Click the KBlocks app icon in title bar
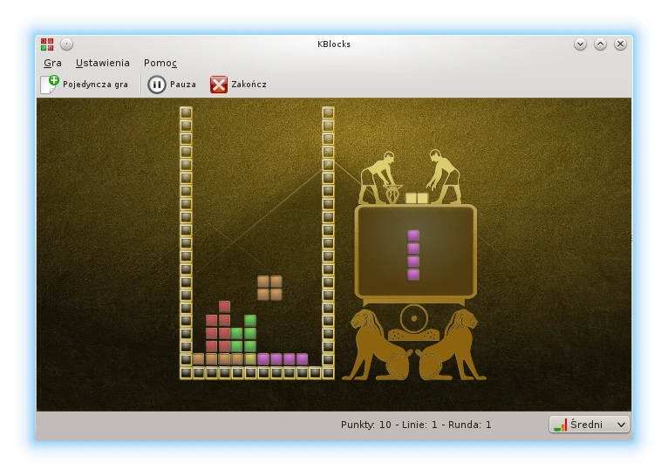The width and height of the screenshot is (668, 476). click(x=47, y=44)
